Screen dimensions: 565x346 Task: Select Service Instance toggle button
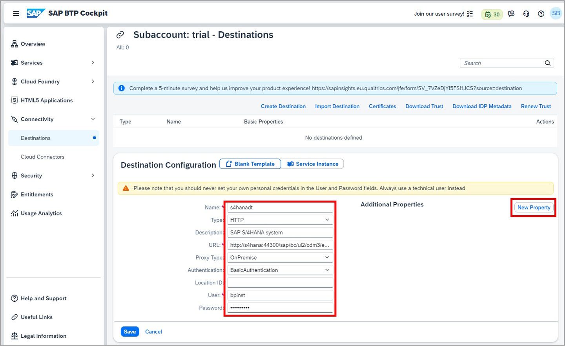coord(312,164)
